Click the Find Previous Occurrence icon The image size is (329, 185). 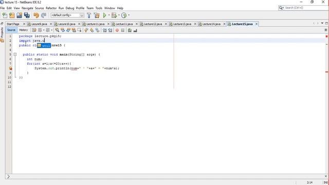[63, 30]
